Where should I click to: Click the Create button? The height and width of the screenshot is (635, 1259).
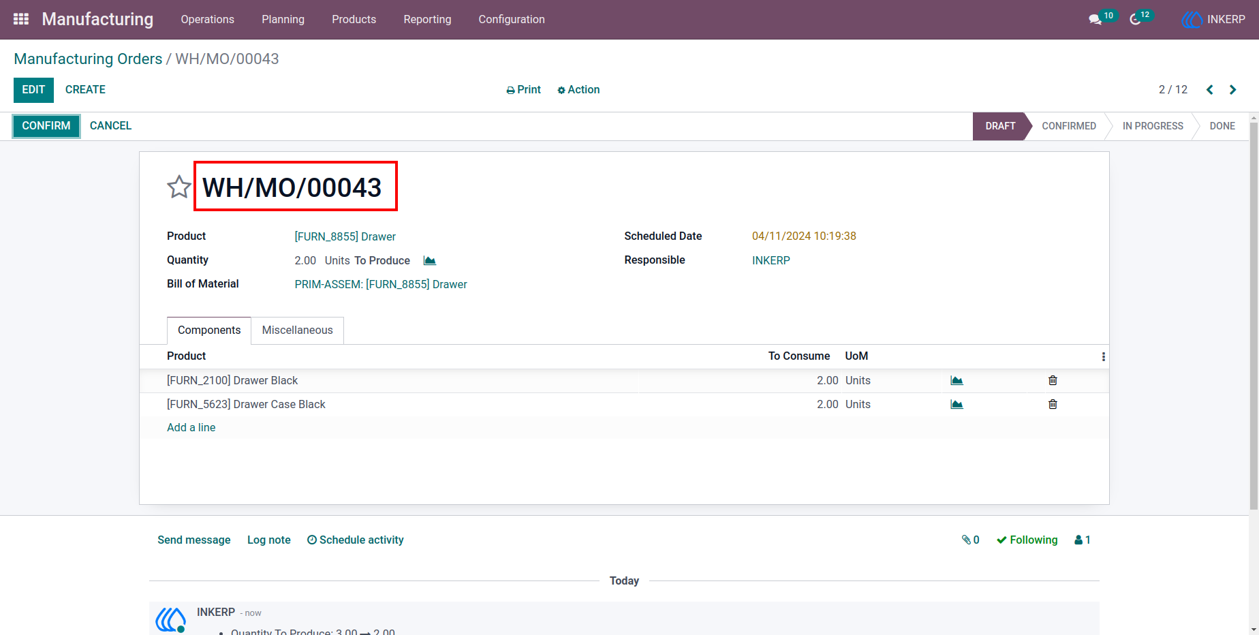click(x=85, y=90)
